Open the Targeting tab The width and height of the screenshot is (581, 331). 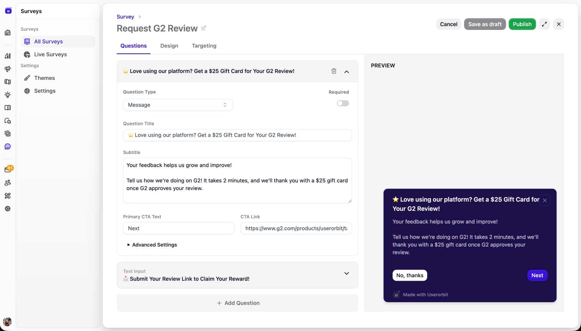[x=204, y=46]
